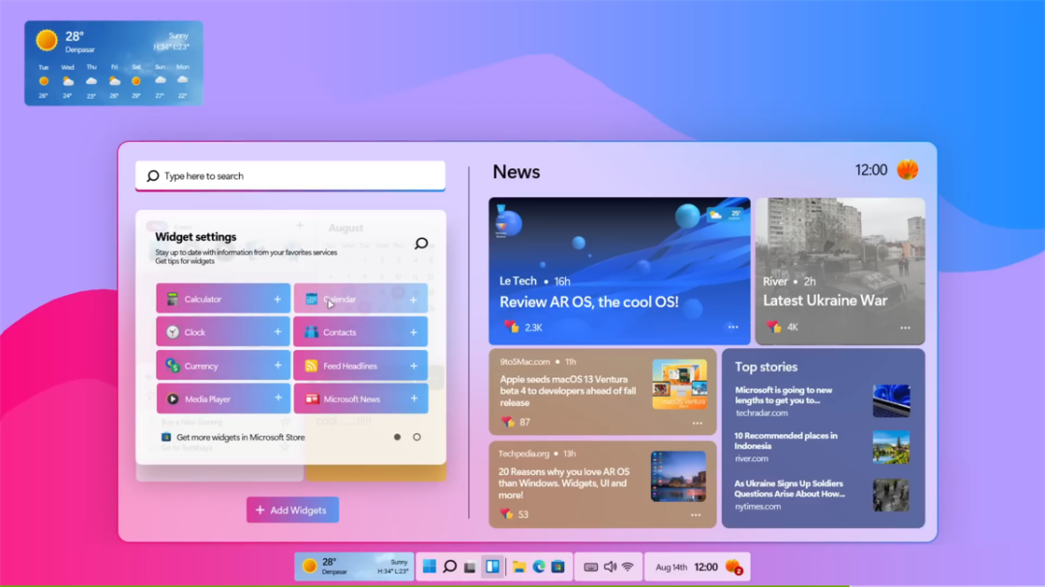Open File Explorer from the taskbar
The height and width of the screenshot is (587, 1045).
519,567
